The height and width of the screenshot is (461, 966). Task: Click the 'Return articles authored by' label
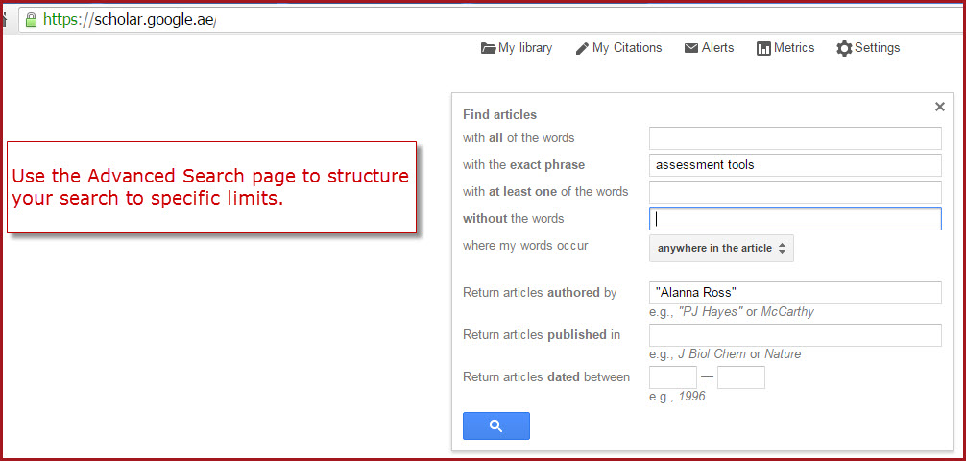[x=540, y=293]
